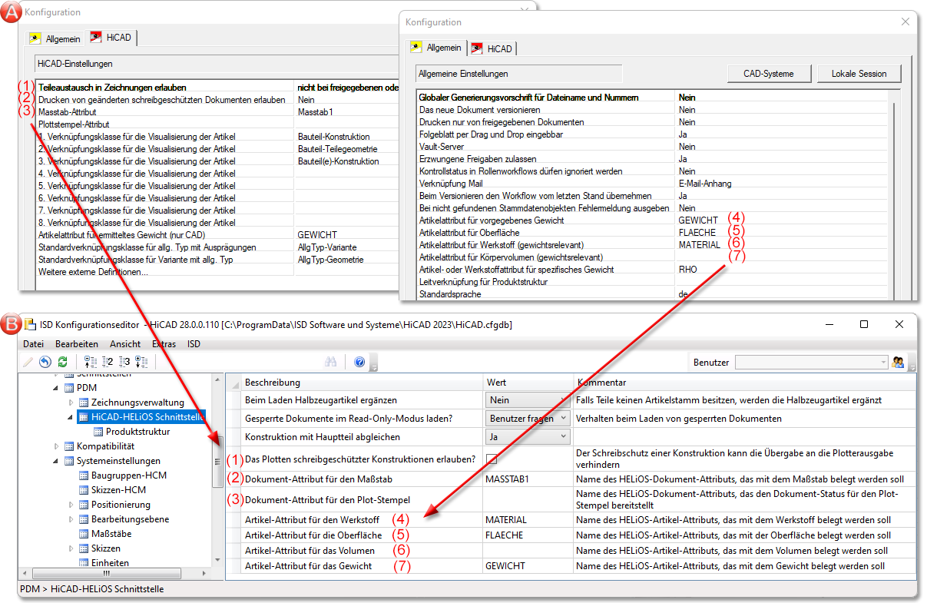Screen dimensions: 927x603
Task: Click the binoculars search icon
Action: pos(331,362)
